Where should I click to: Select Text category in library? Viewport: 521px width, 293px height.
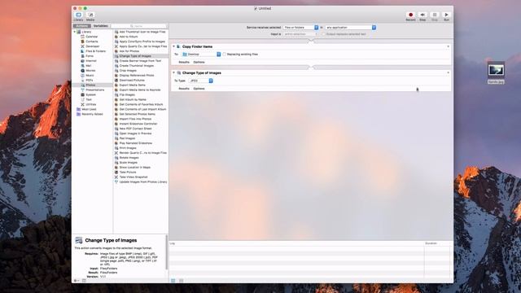[89, 99]
